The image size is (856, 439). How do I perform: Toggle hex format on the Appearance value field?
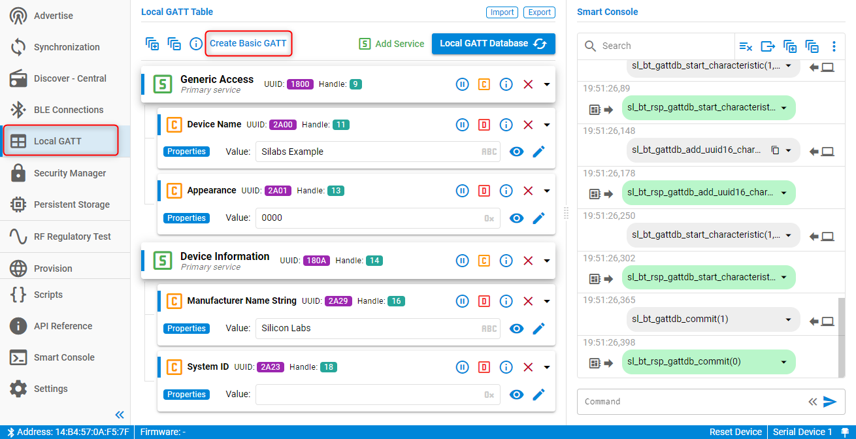point(489,218)
